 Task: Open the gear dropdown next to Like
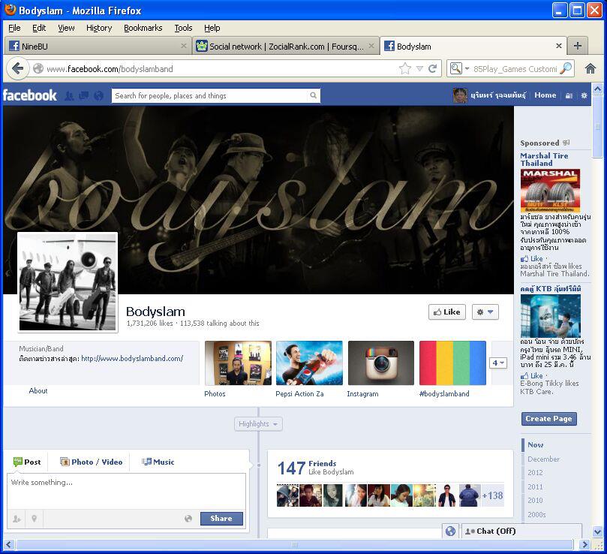click(x=485, y=312)
